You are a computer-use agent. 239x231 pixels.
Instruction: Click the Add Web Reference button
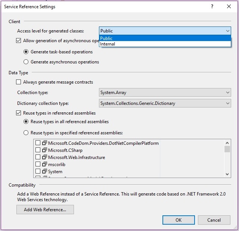pos(45,210)
